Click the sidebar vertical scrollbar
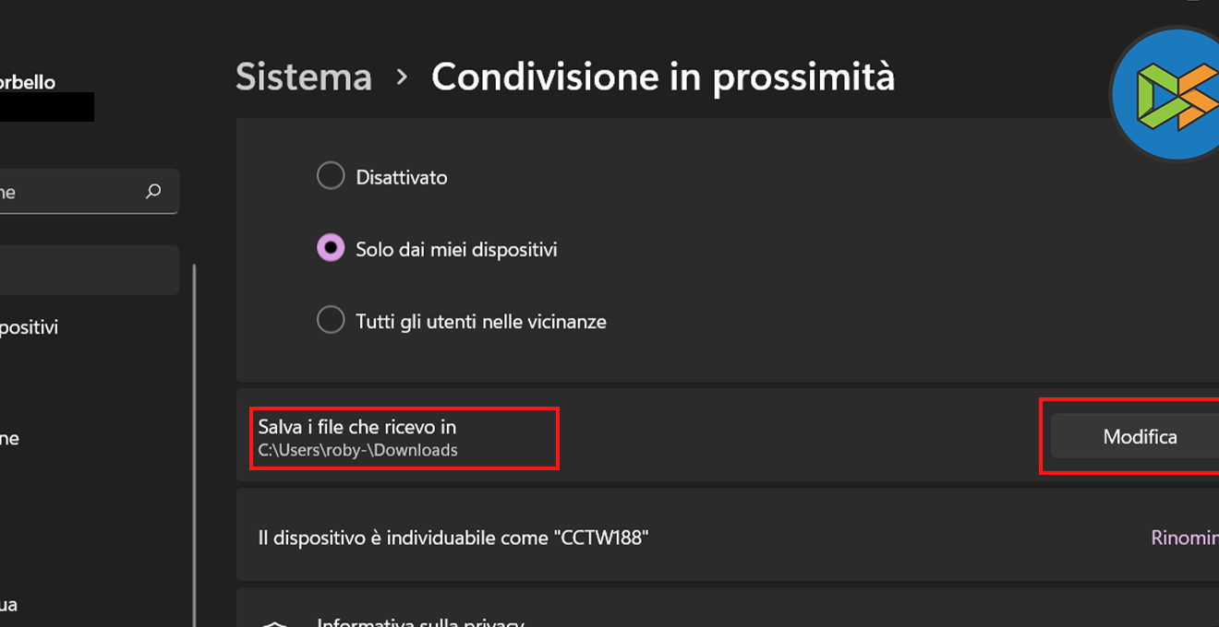Image resolution: width=1219 pixels, height=627 pixels. click(194, 443)
